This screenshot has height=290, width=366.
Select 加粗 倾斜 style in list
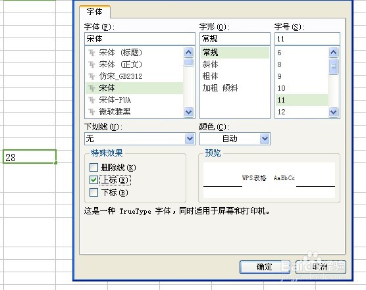tap(235, 88)
